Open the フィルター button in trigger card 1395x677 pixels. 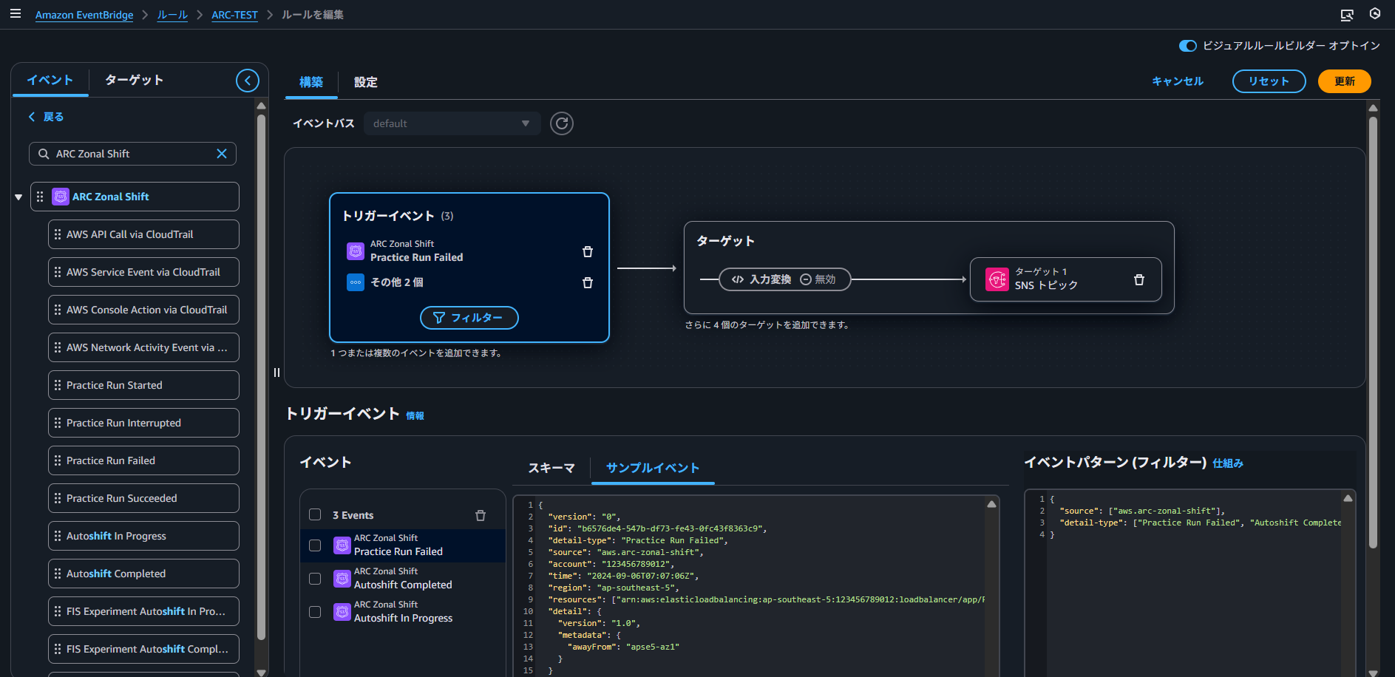pos(469,318)
